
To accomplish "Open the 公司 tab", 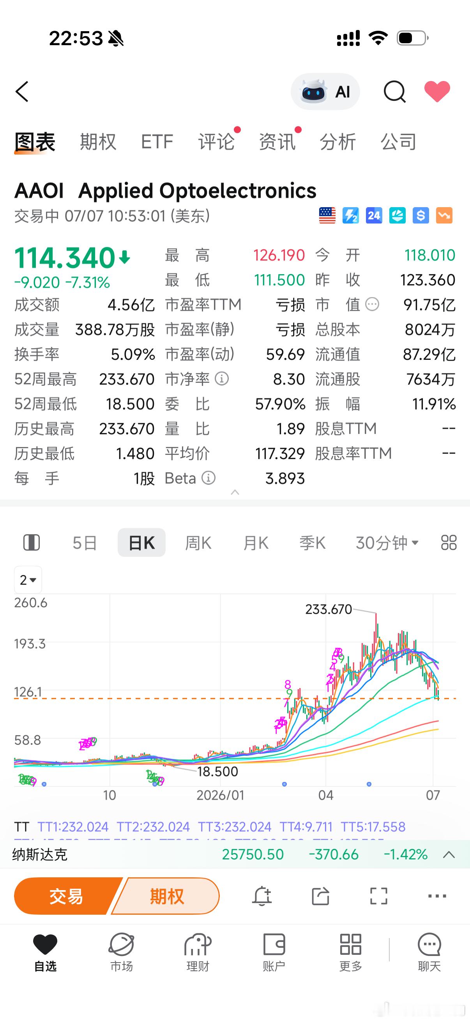I will click(x=399, y=142).
